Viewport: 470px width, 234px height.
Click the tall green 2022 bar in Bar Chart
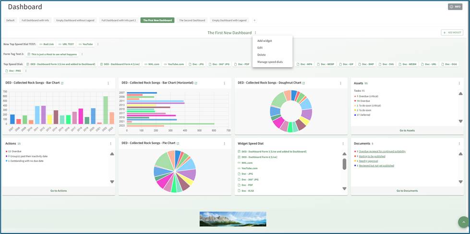point(105,111)
